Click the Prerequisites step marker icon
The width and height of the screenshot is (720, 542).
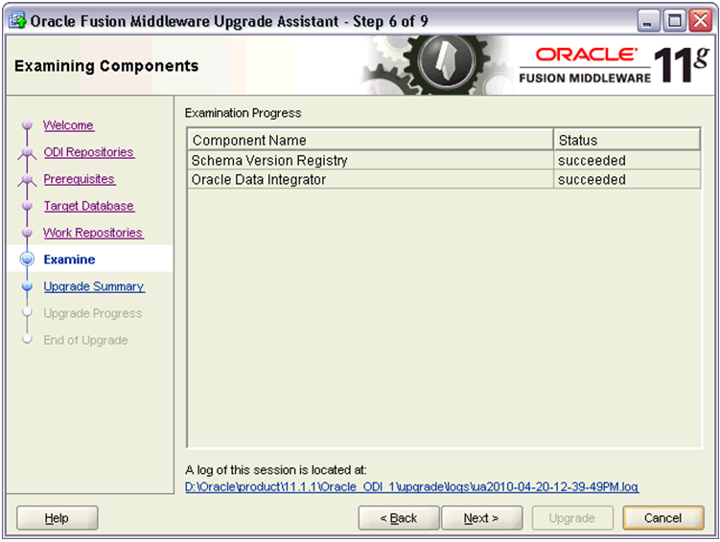pos(27,180)
